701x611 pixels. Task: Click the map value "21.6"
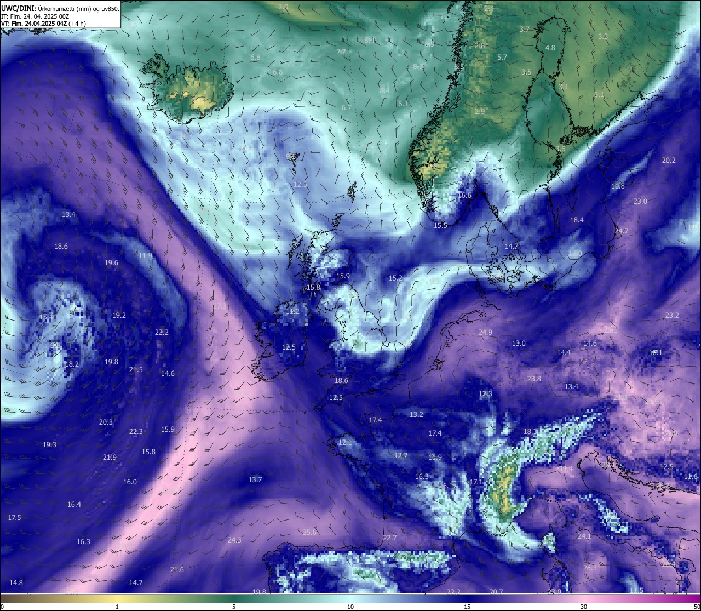tap(177, 569)
